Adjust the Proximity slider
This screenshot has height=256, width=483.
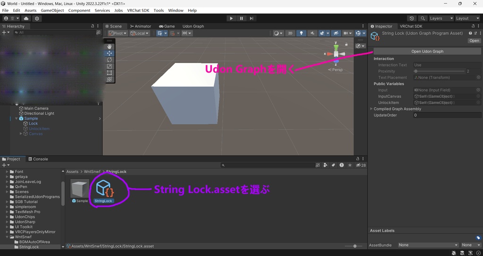[439, 71]
